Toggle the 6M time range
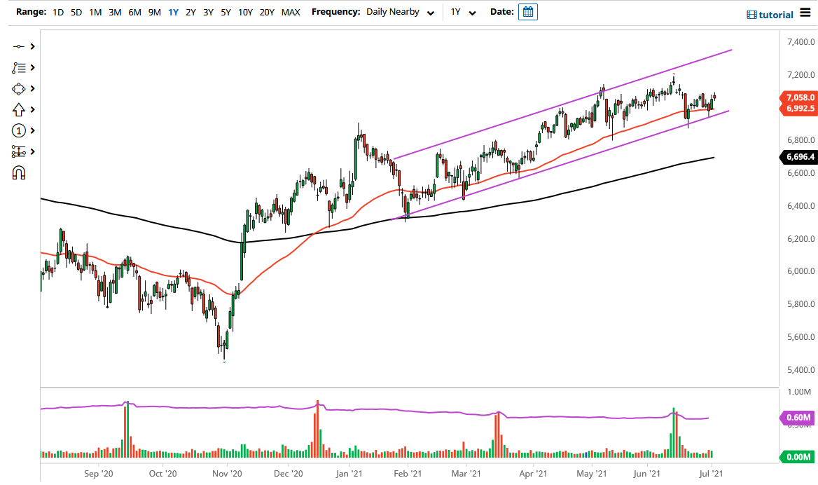The width and height of the screenshot is (818, 485). click(x=134, y=12)
